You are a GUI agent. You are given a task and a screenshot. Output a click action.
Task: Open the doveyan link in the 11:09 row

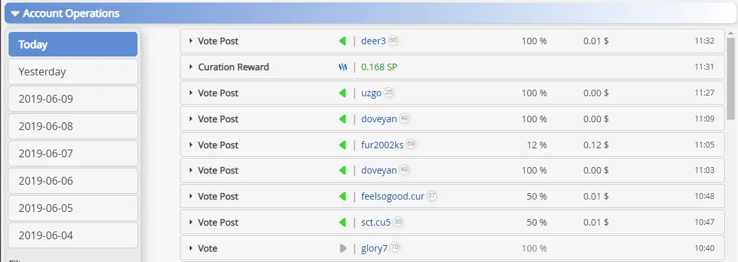click(379, 119)
